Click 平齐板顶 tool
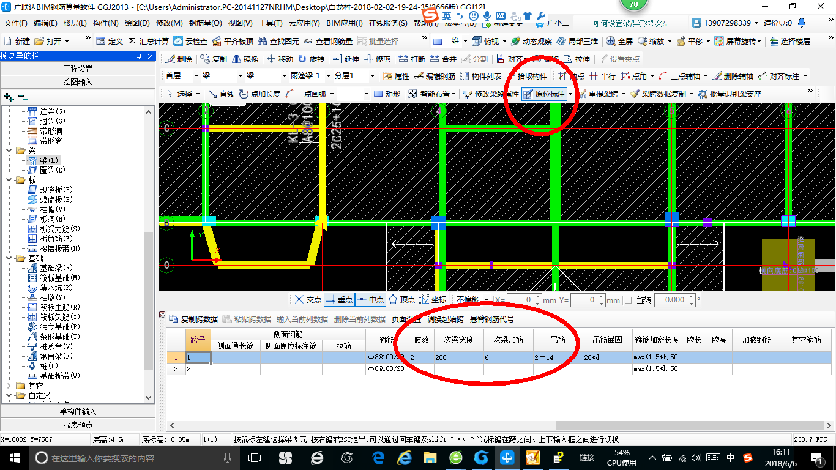 (232, 41)
